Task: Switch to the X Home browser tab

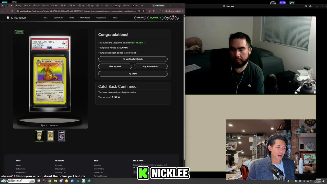Action: 136,6
